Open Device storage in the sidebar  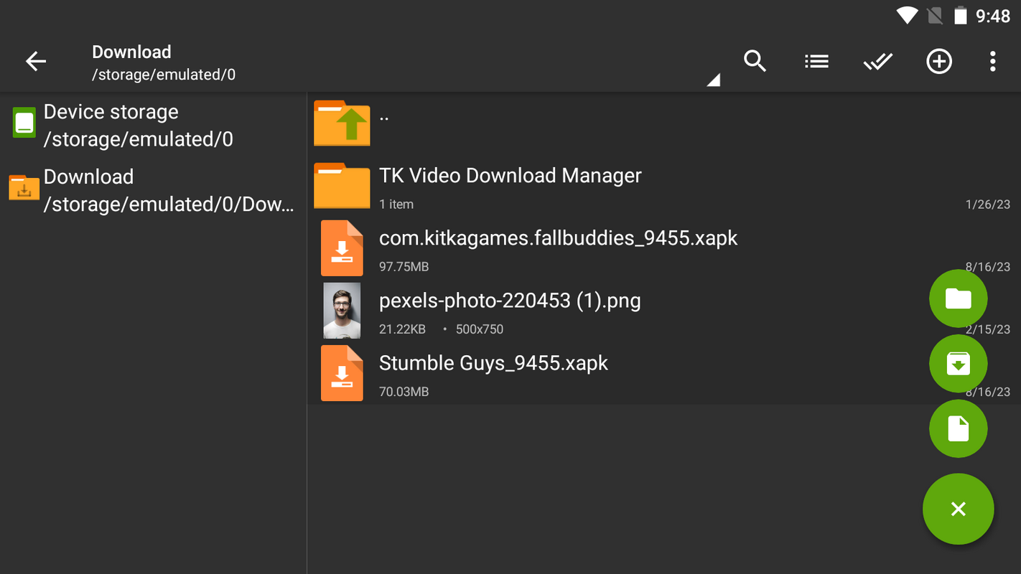pos(138,126)
